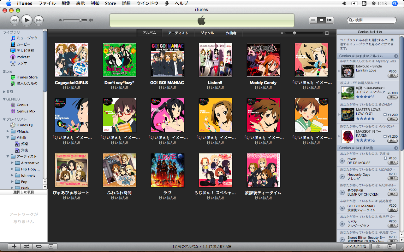Viewport: 404px width, 252px height.
Task: Expand the Johnny's folder
Action: click(12, 175)
